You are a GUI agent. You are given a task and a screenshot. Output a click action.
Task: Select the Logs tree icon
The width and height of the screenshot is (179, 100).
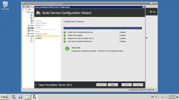(x=29, y=33)
